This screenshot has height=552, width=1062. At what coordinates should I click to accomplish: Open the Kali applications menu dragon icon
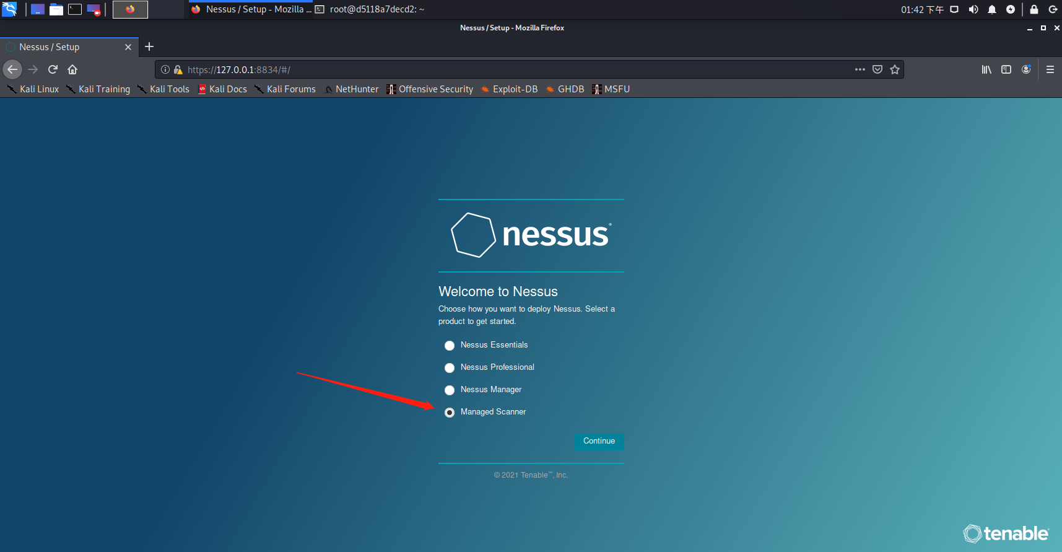[x=9, y=9]
